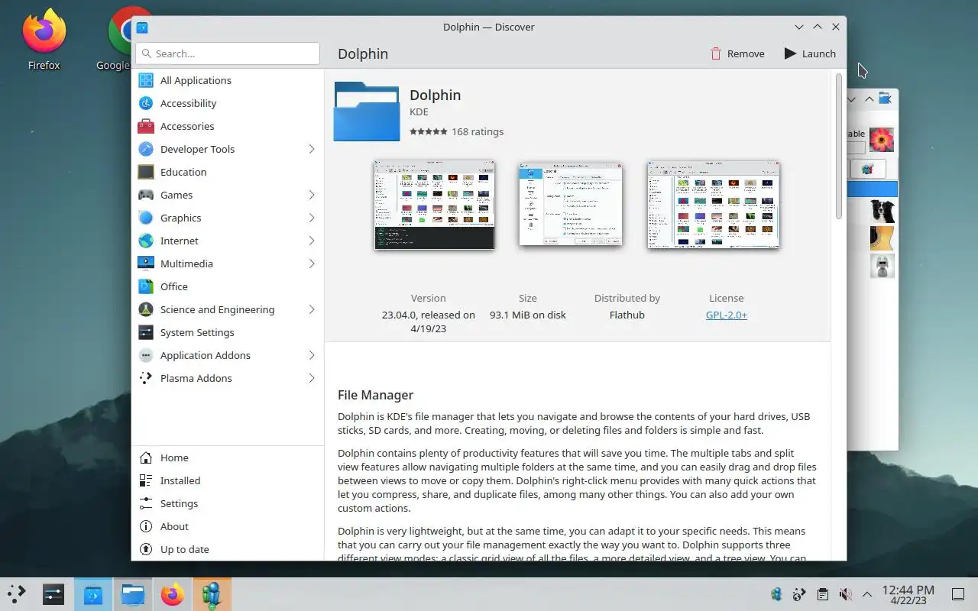Peek at desktop button in taskbar

coord(957,594)
